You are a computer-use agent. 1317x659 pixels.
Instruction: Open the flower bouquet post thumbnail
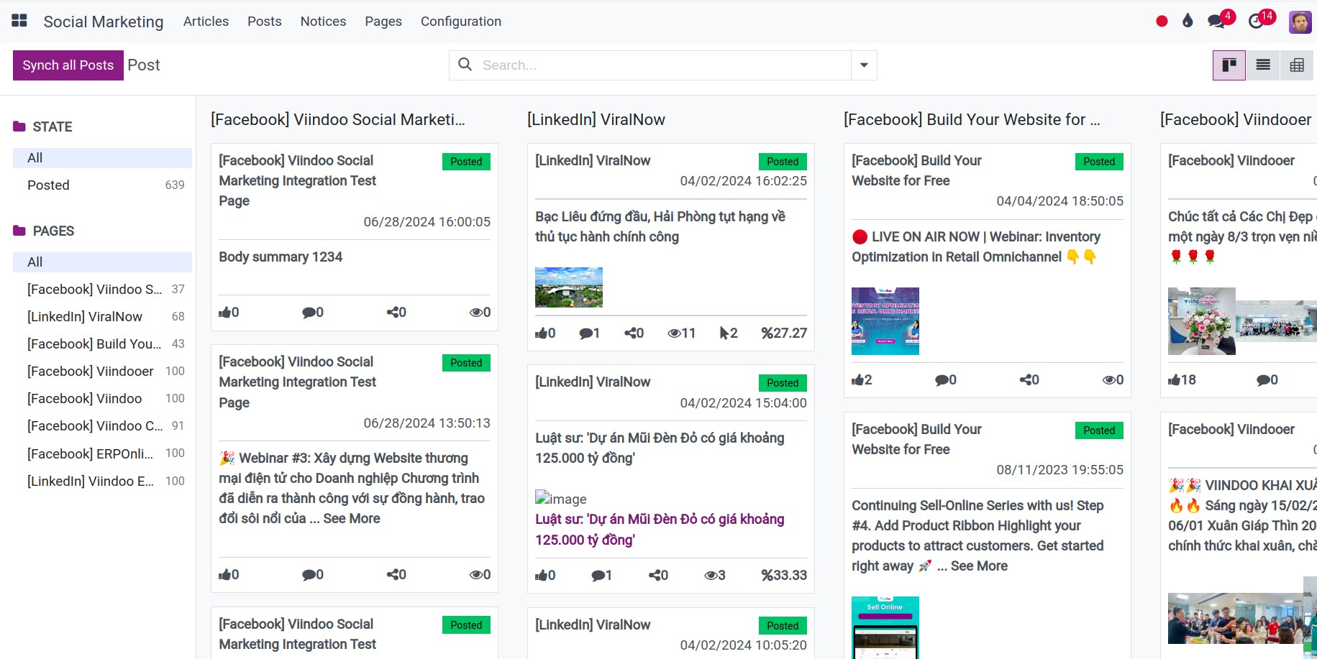(x=1202, y=321)
